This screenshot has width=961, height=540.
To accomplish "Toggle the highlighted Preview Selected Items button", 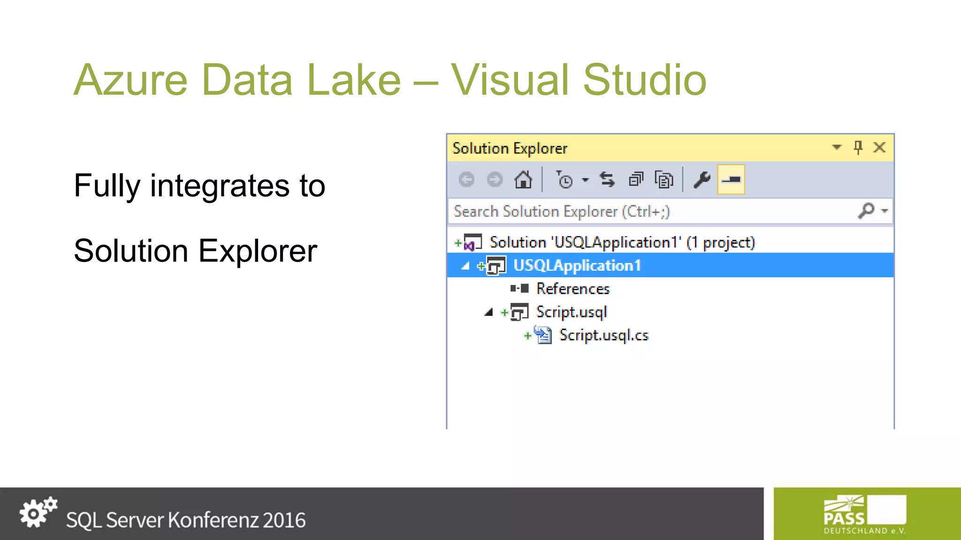I will pyautogui.click(x=731, y=179).
